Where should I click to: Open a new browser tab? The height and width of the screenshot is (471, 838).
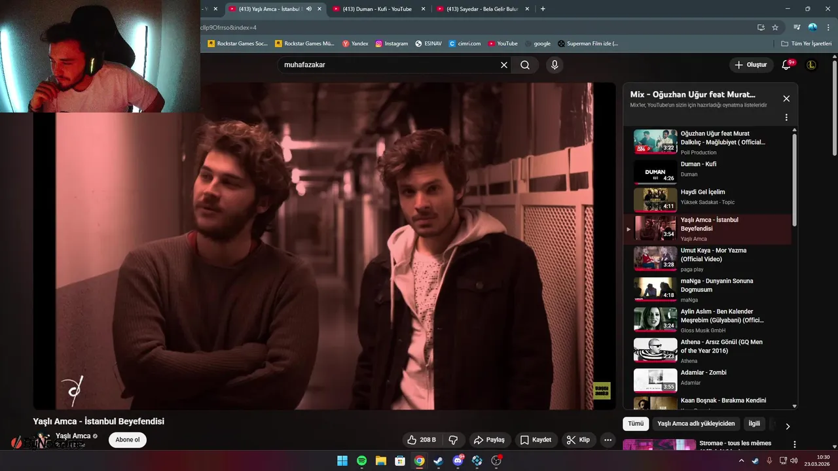tap(543, 9)
